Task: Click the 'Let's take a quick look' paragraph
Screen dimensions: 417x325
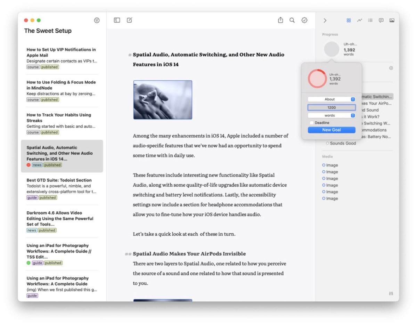Action: click(x=184, y=234)
